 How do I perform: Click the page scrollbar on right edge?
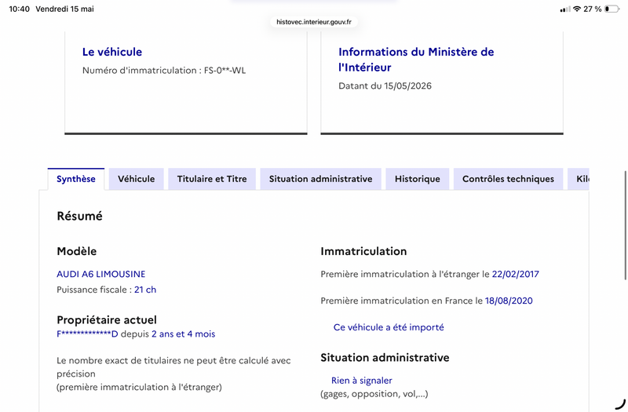tap(625, 225)
